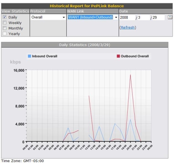This screenshot has width=175, height=164.
Task: Click the year field showing 2008
Action: click(127, 18)
